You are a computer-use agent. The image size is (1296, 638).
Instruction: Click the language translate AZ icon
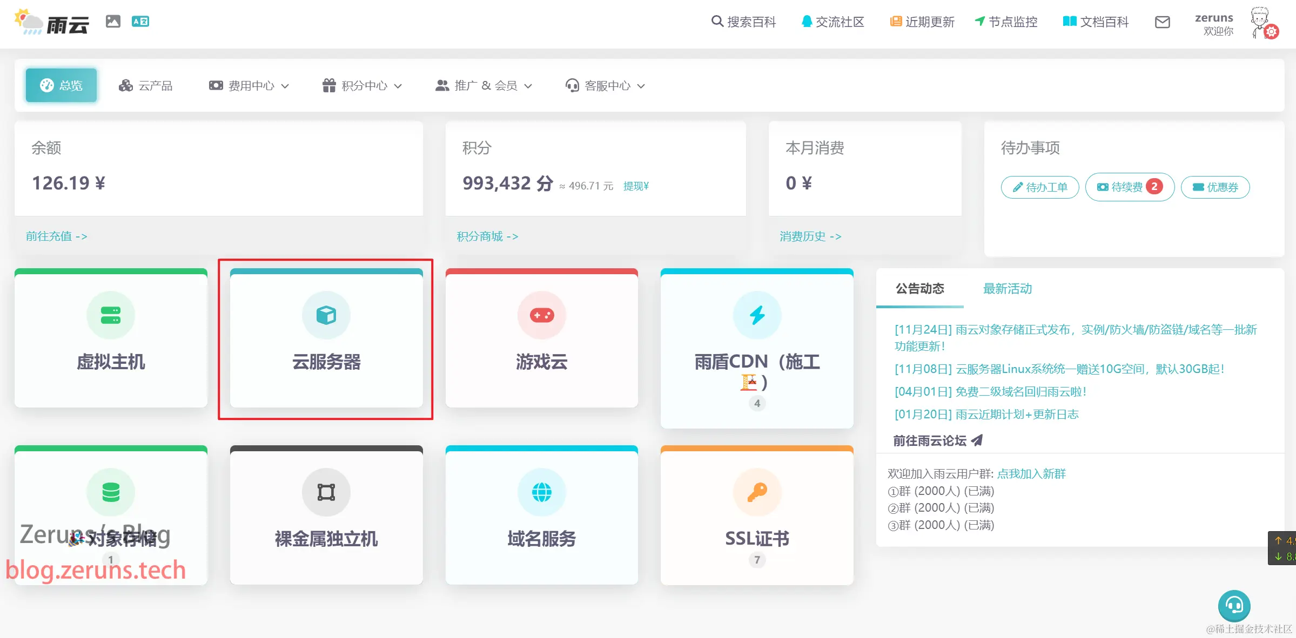tap(140, 22)
